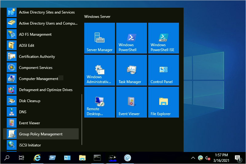Select Group Policy Management in app list
The image size is (246, 164).
pyautogui.click(x=41, y=134)
